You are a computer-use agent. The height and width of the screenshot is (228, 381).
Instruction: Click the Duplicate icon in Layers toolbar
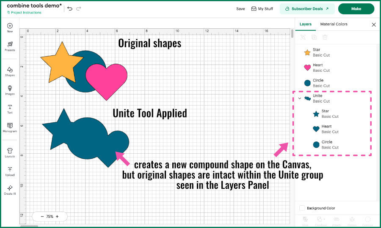coord(314,37)
